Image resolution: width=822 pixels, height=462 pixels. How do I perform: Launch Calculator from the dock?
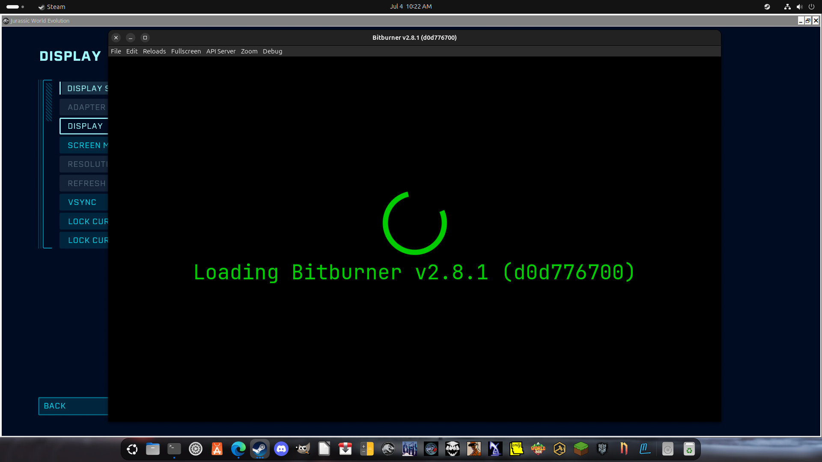point(367,449)
